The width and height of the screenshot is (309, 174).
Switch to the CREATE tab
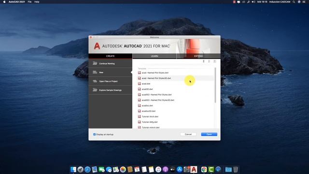click(110, 56)
